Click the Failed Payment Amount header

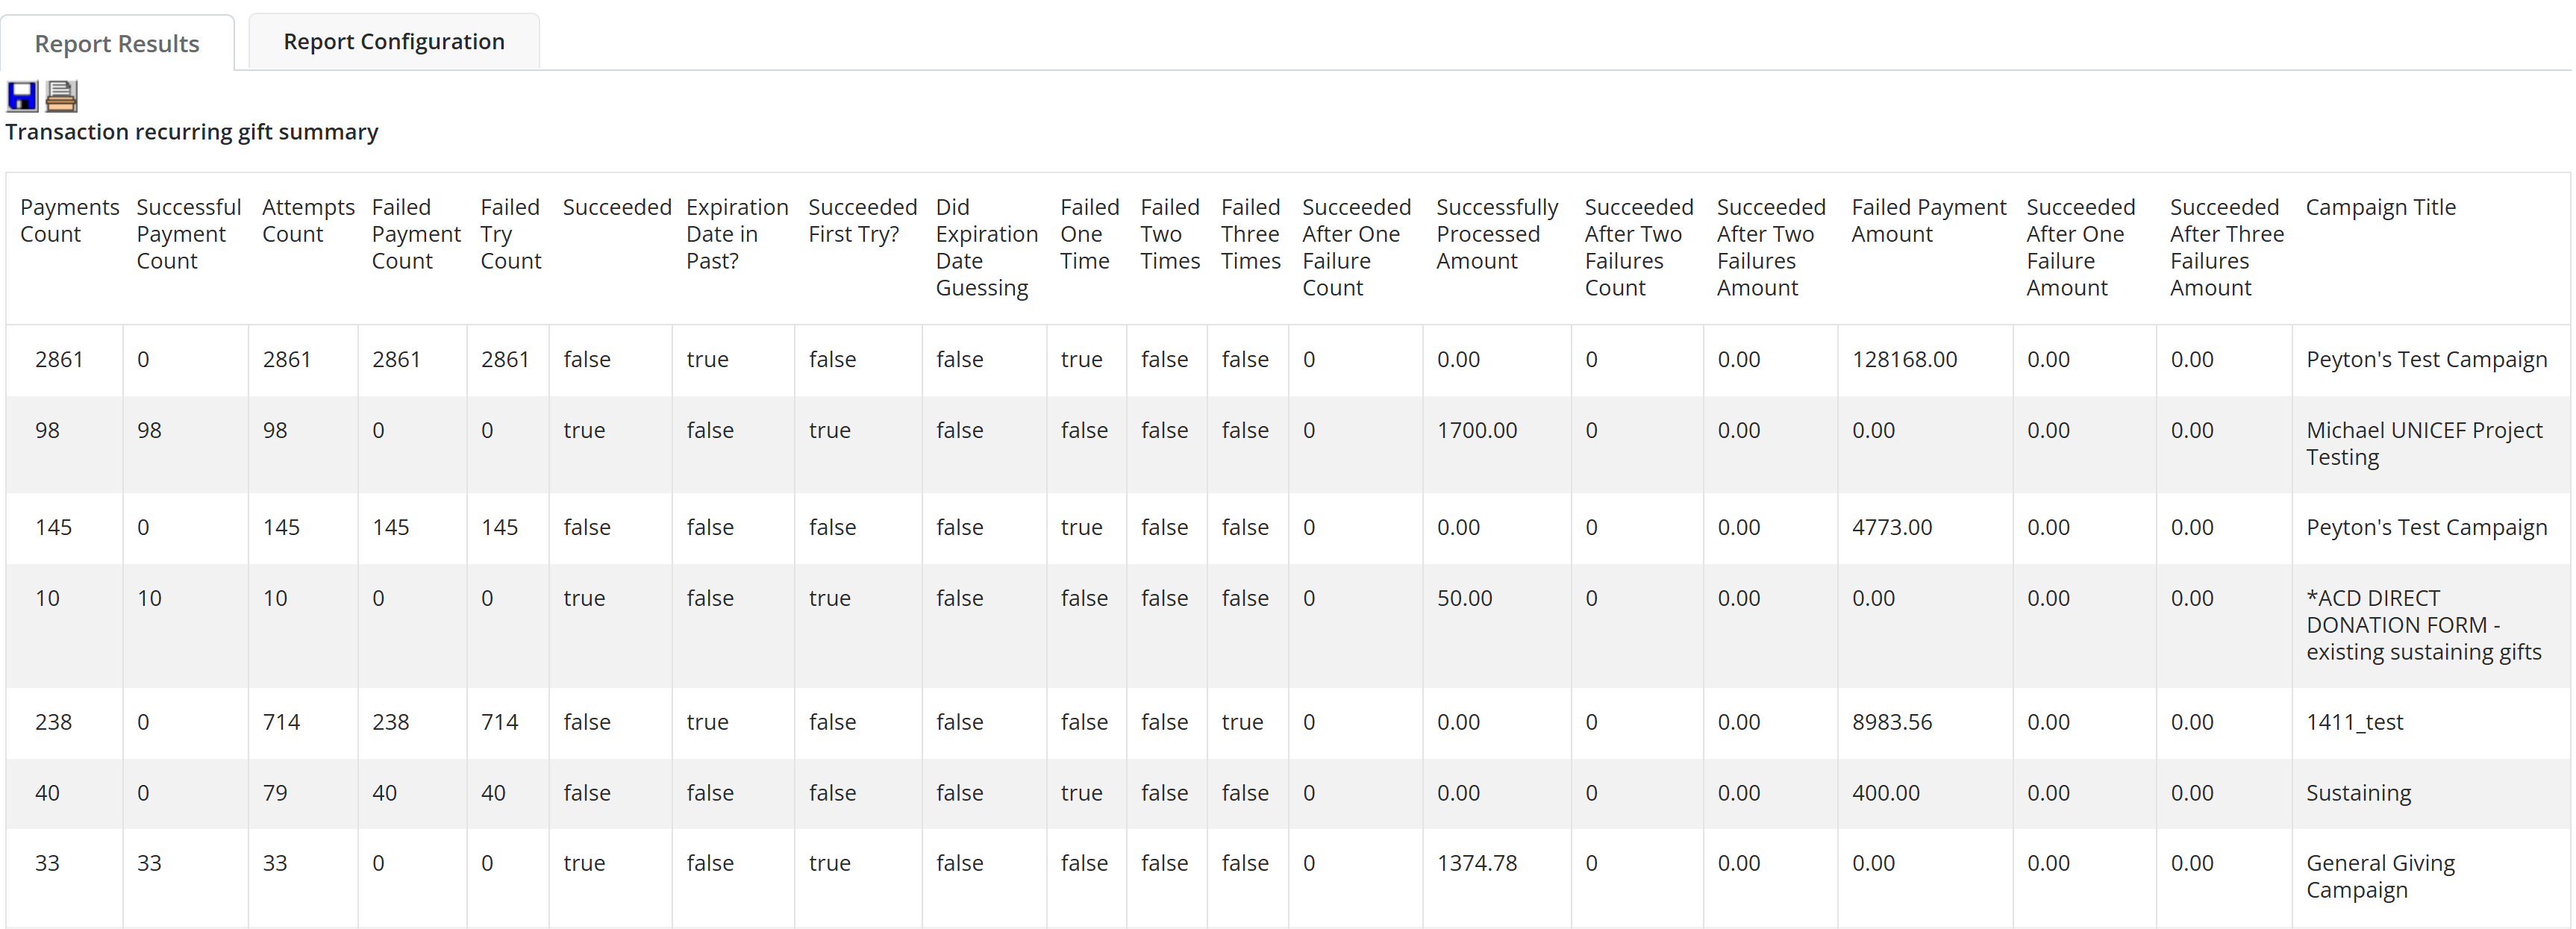pos(1928,220)
